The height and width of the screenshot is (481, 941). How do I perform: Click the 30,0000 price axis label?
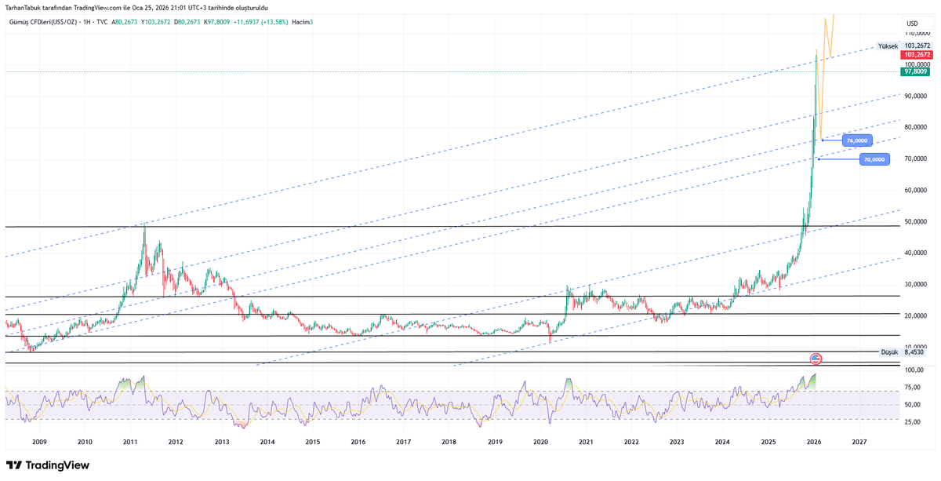tap(917, 284)
